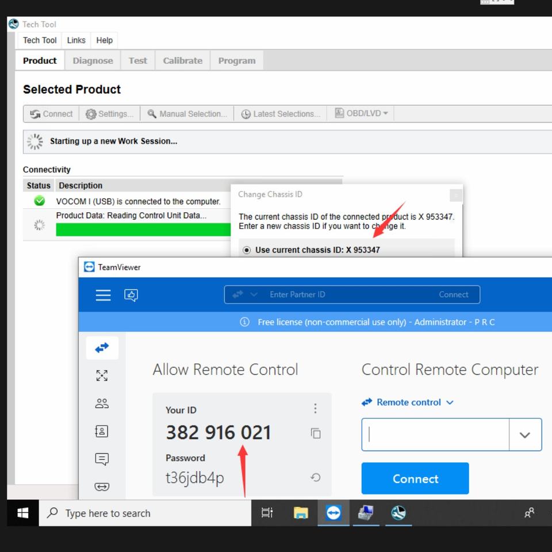Close the Change Chassis ID dialog
Image resolution: width=552 pixels, height=552 pixels.
(x=456, y=195)
